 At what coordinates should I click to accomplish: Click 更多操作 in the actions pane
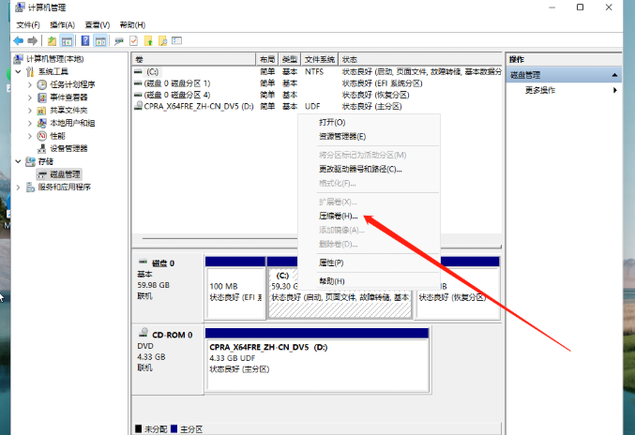[x=540, y=90]
